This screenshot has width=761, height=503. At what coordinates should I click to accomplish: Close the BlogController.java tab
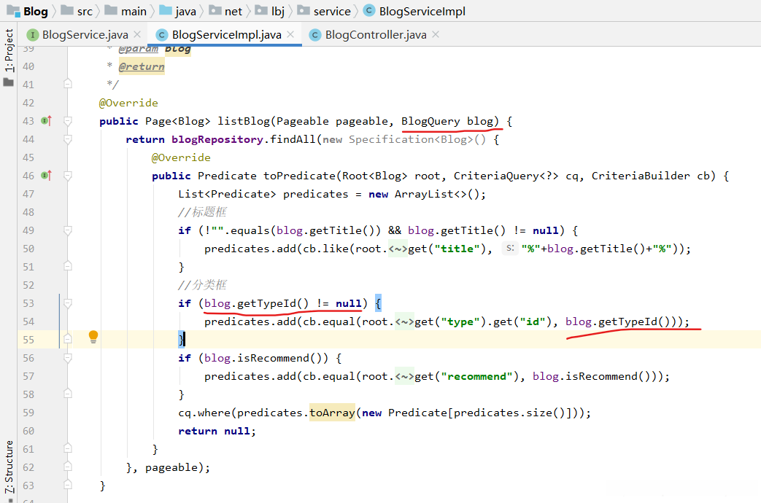coord(436,34)
